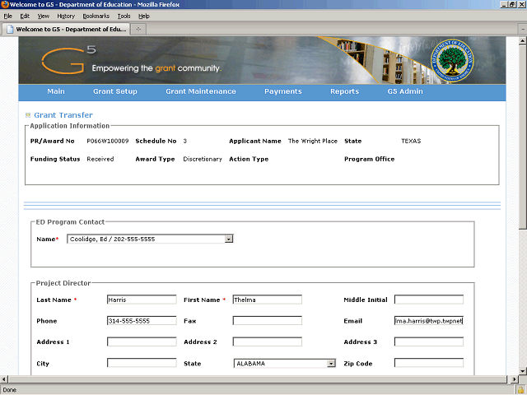The height and width of the screenshot is (395, 527).
Task: Click the vertical scrollbar thumb
Action: point(523,137)
